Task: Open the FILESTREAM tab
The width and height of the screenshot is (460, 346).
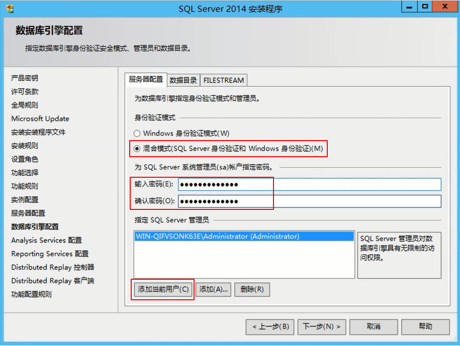Action: (224, 80)
